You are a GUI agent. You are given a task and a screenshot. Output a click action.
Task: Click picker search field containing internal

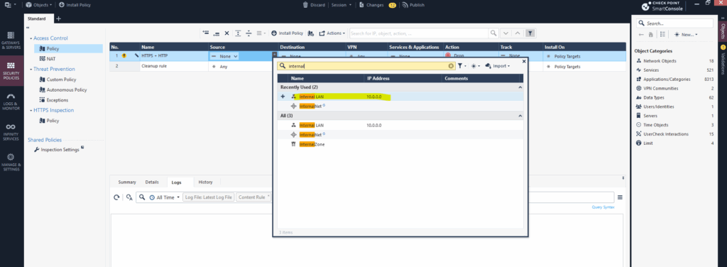click(366, 66)
